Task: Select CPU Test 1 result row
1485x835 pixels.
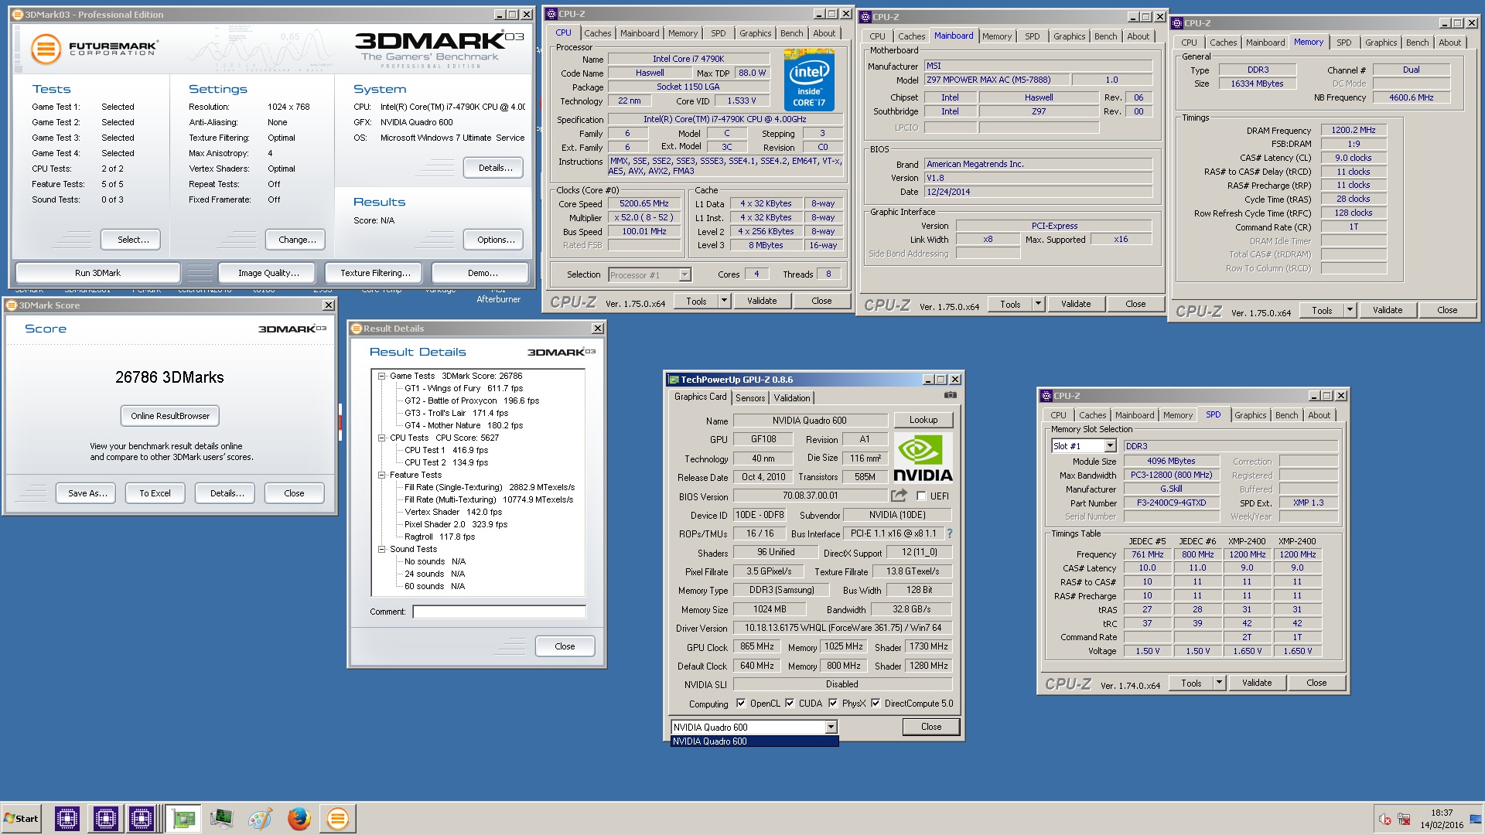Action: point(446,451)
